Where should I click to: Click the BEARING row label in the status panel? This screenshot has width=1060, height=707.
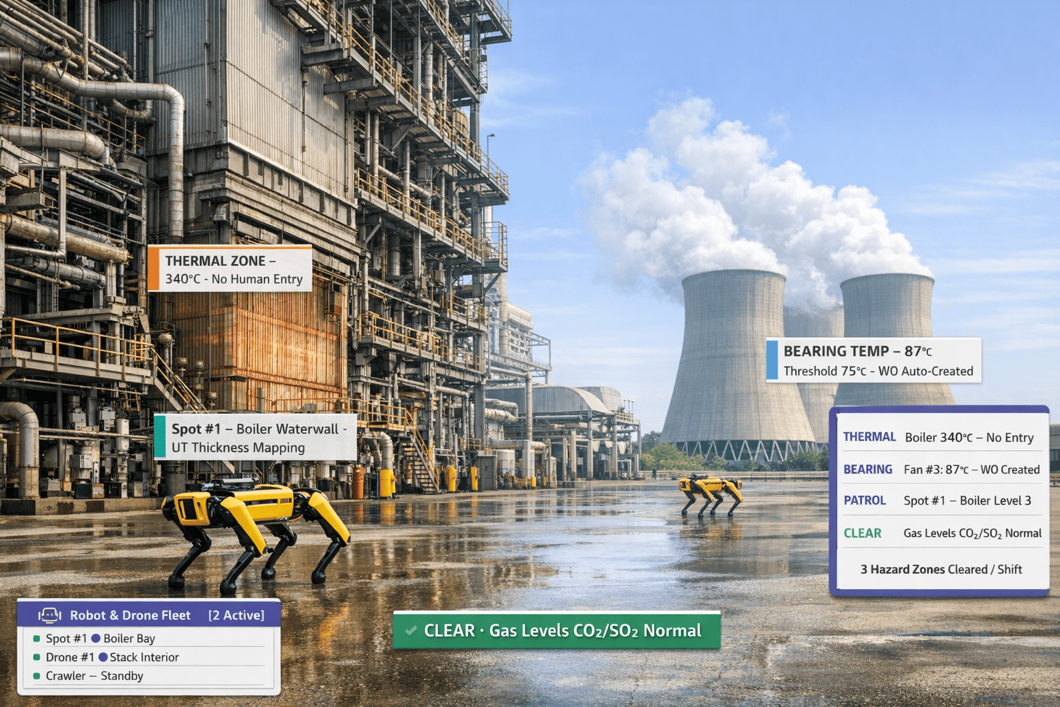tap(868, 469)
